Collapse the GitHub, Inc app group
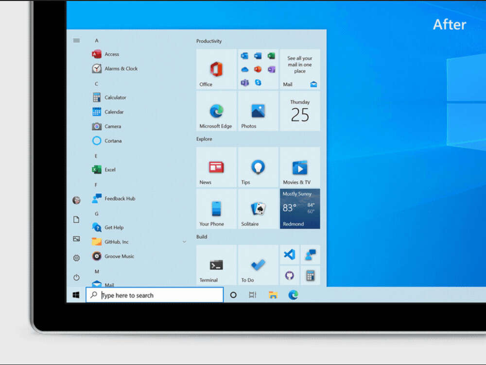Image resolution: width=486 pixels, height=365 pixels. [184, 241]
